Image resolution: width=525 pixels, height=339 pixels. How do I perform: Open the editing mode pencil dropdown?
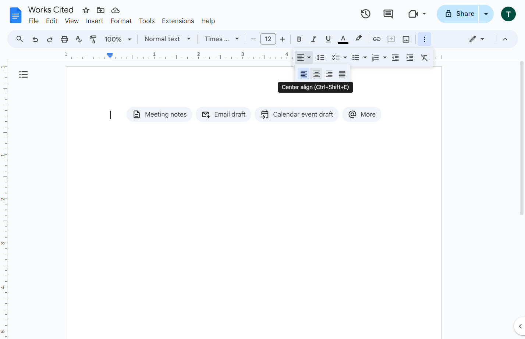[x=477, y=39]
